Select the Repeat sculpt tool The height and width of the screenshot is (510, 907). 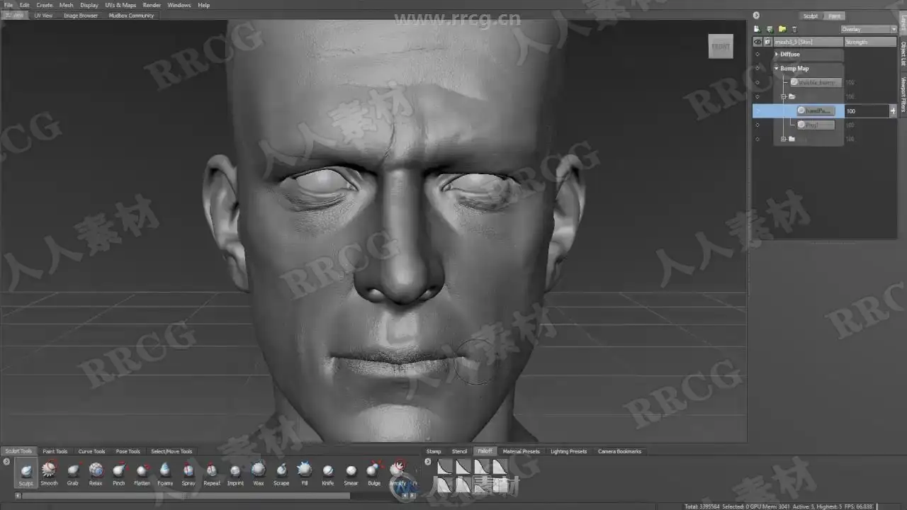(x=212, y=472)
